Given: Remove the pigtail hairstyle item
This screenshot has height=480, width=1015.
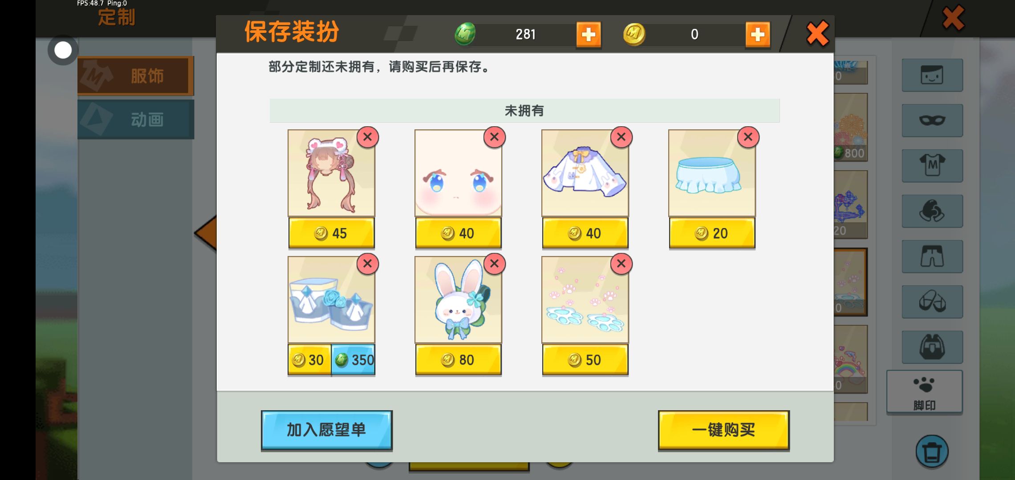Looking at the screenshot, I should point(367,137).
